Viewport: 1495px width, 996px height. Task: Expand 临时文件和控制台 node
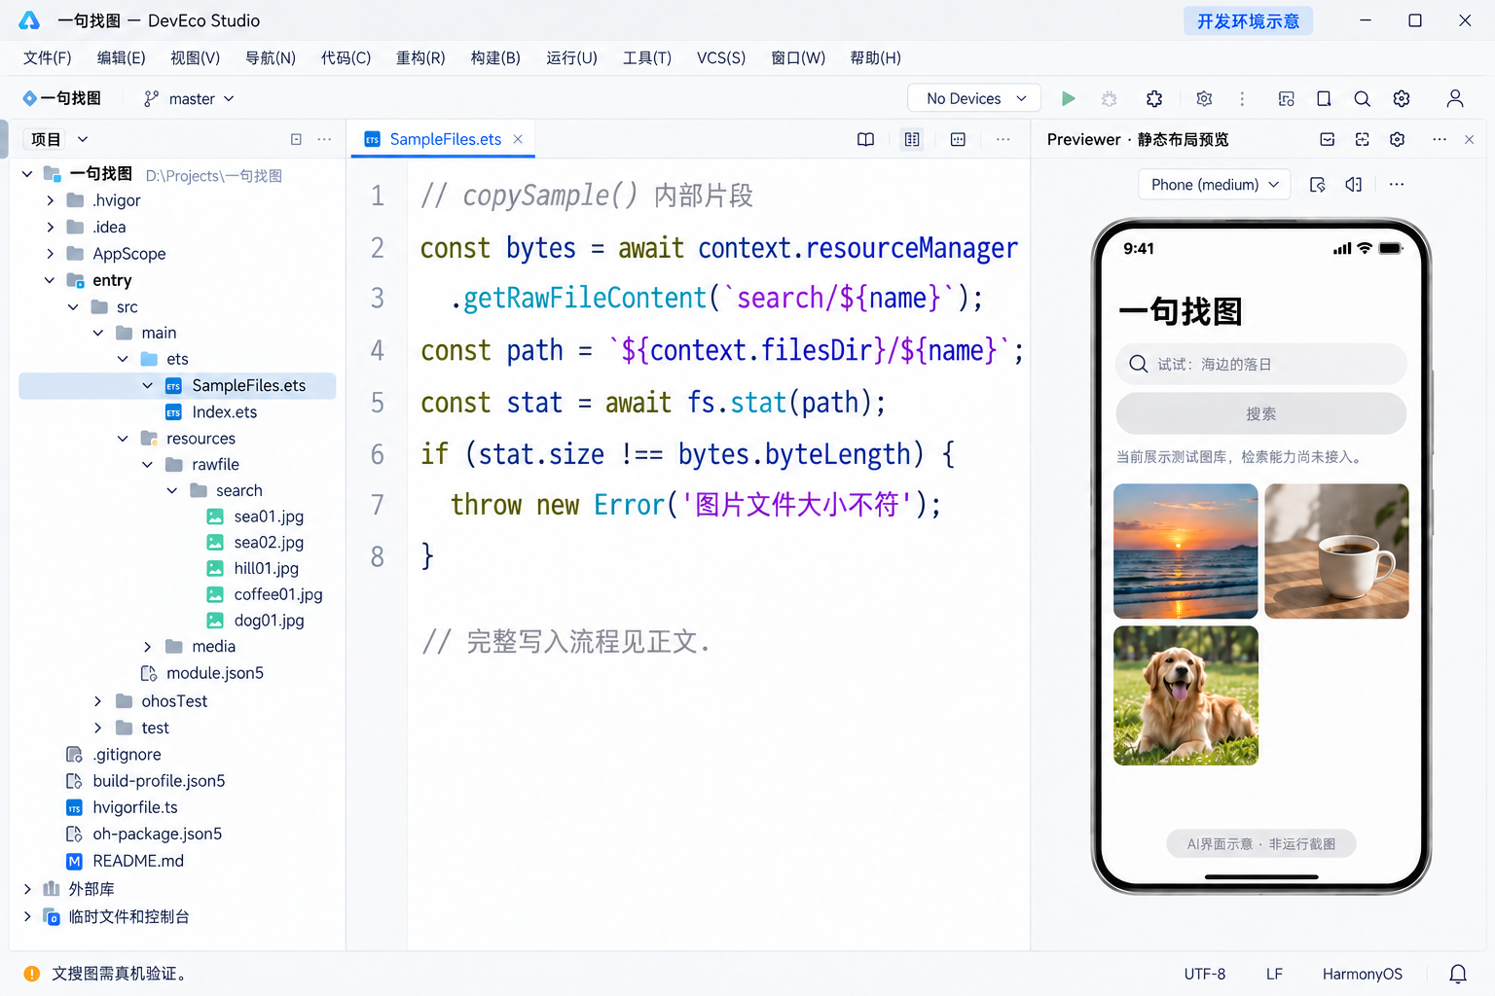tap(27, 916)
